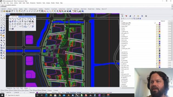173x97 pixels.
Task: Click the lock icon in Standard toolbar
Action: click(x=57, y=11)
